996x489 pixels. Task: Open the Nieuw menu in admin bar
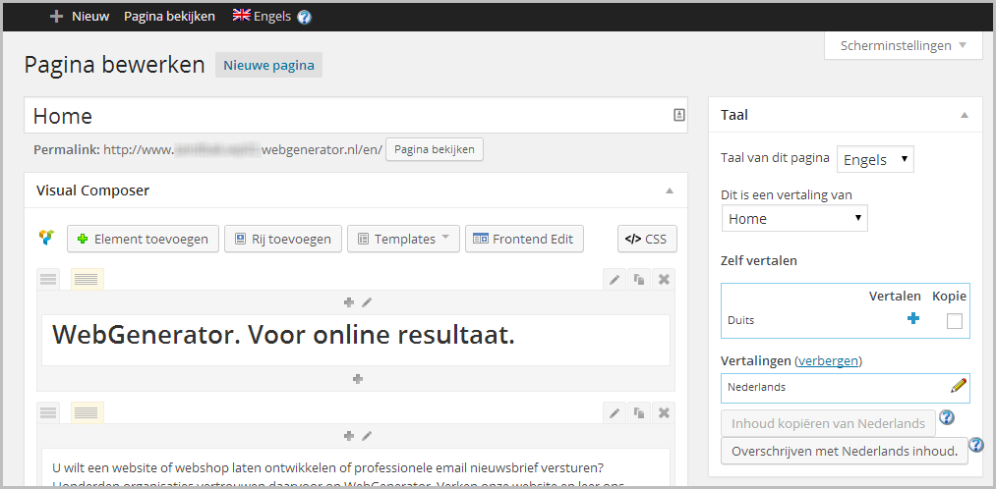(80, 16)
